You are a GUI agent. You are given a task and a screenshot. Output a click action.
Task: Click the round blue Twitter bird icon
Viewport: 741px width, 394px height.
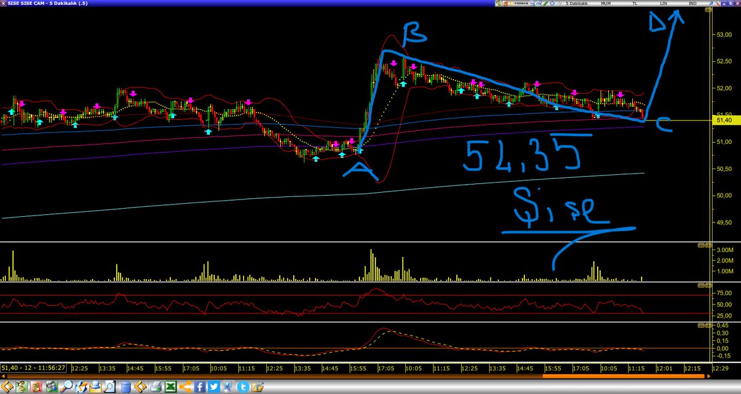point(243,387)
